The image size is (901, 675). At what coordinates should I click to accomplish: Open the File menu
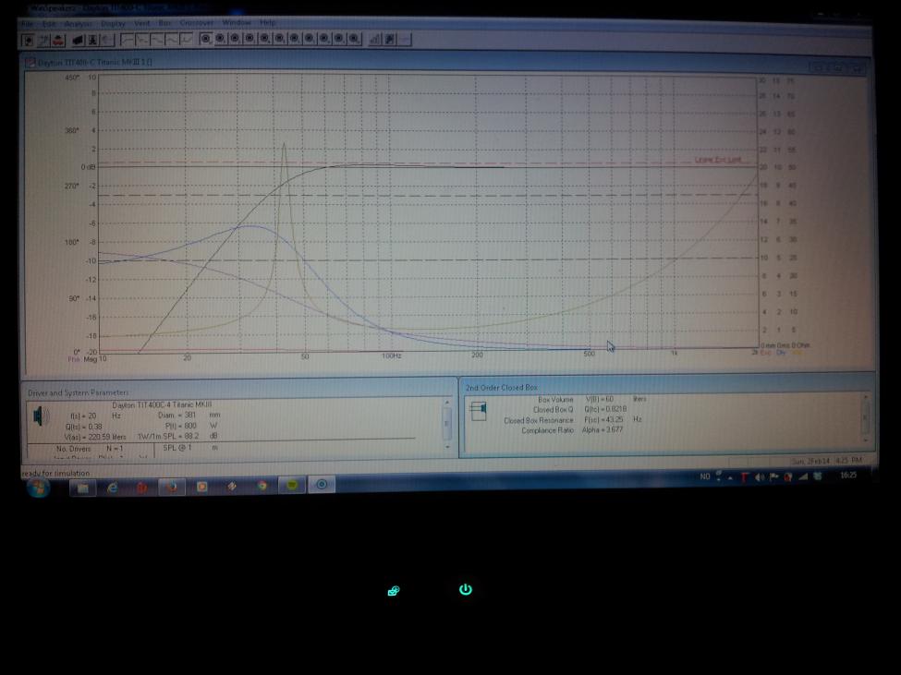click(x=27, y=23)
